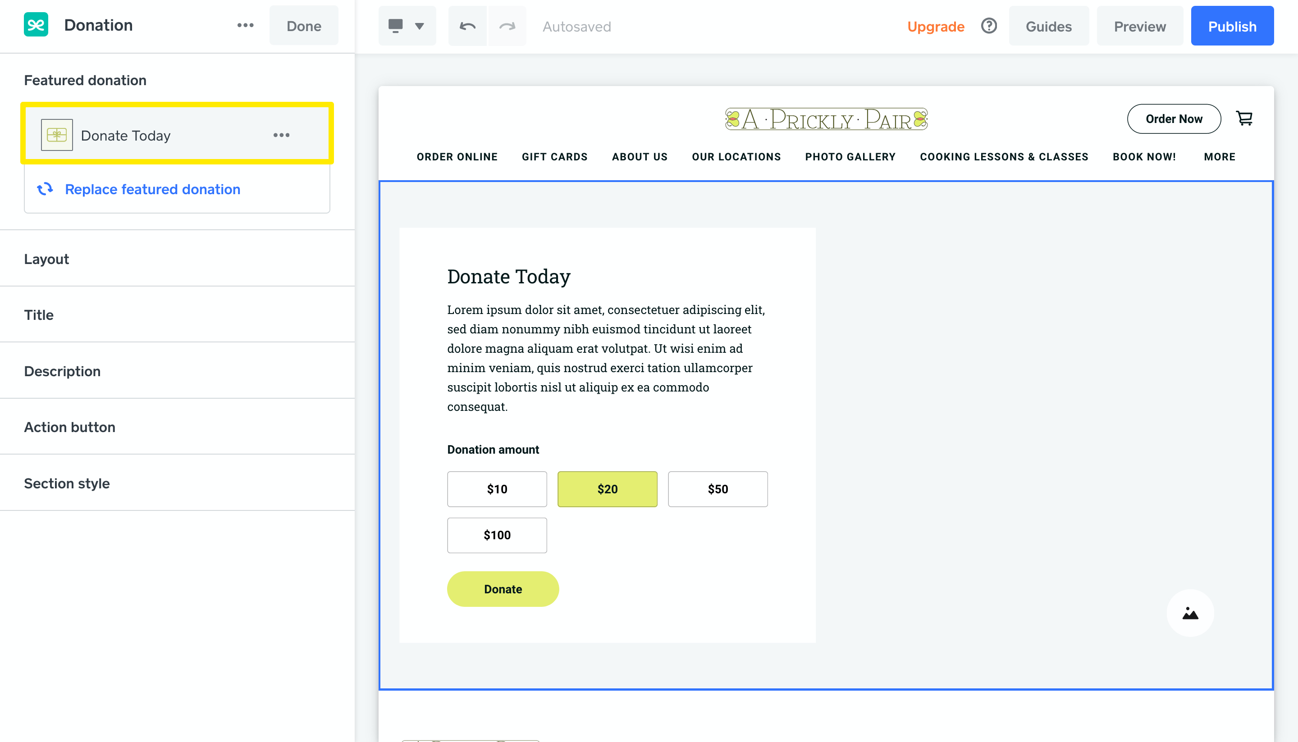Click the Publish button

tap(1232, 26)
